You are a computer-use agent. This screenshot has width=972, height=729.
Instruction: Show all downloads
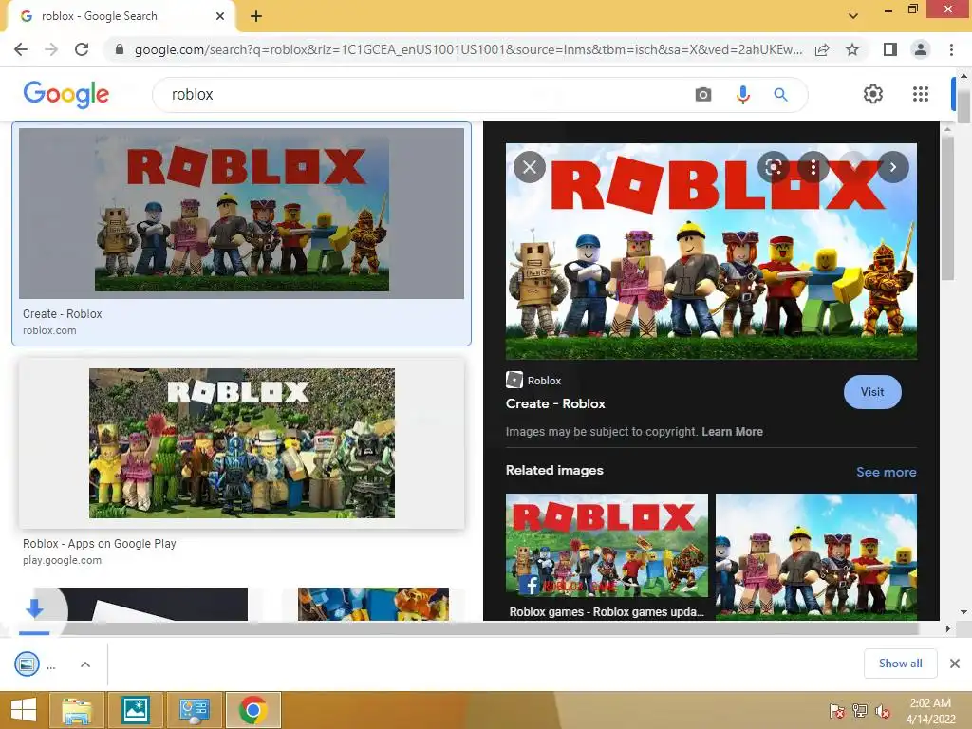click(x=900, y=664)
